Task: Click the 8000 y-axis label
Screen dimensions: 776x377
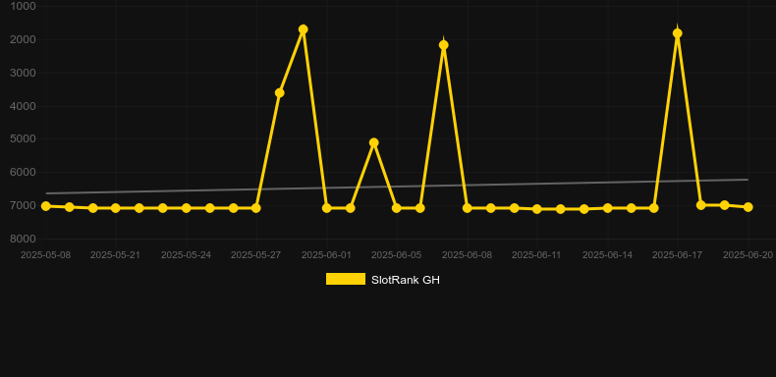Action: click(x=23, y=239)
